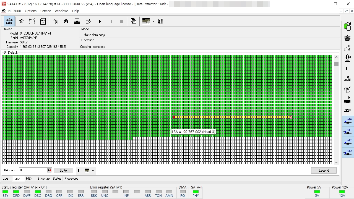
Task: Click the exit running-man icon
Action: (x=160, y=21)
